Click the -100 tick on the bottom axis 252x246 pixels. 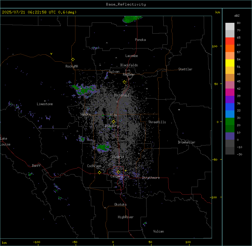pos(37,242)
